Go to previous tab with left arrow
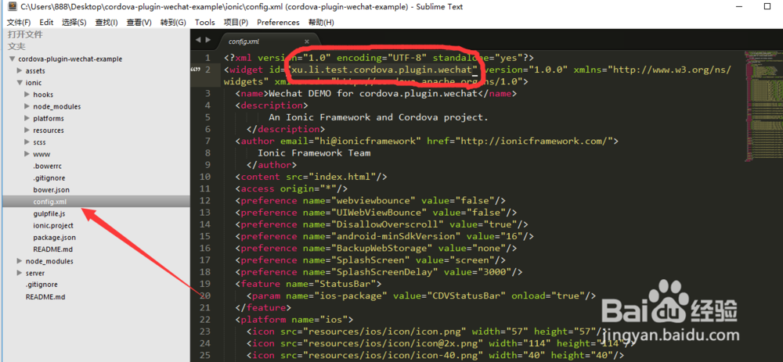 click(198, 40)
